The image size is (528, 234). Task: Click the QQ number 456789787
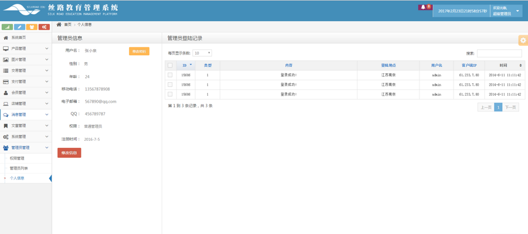[95, 114]
